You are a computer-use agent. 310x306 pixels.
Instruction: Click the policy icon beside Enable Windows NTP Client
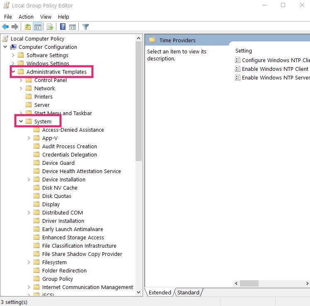(x=237, y=69)
